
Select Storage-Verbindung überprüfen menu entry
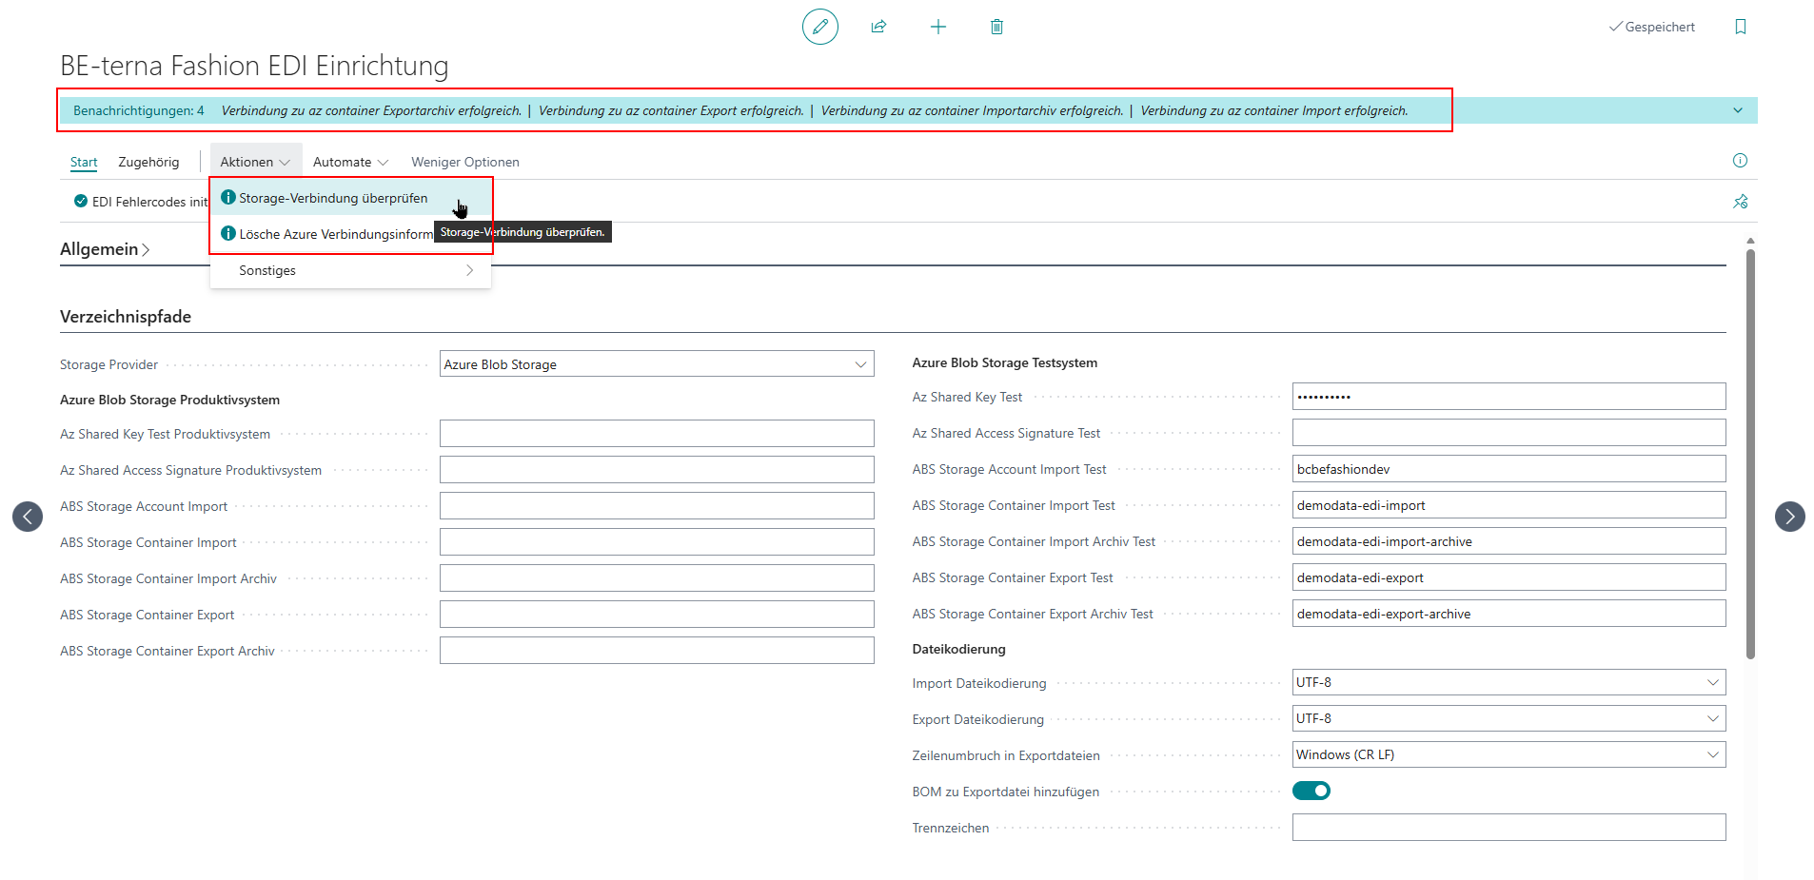click(x=333, y=198)
